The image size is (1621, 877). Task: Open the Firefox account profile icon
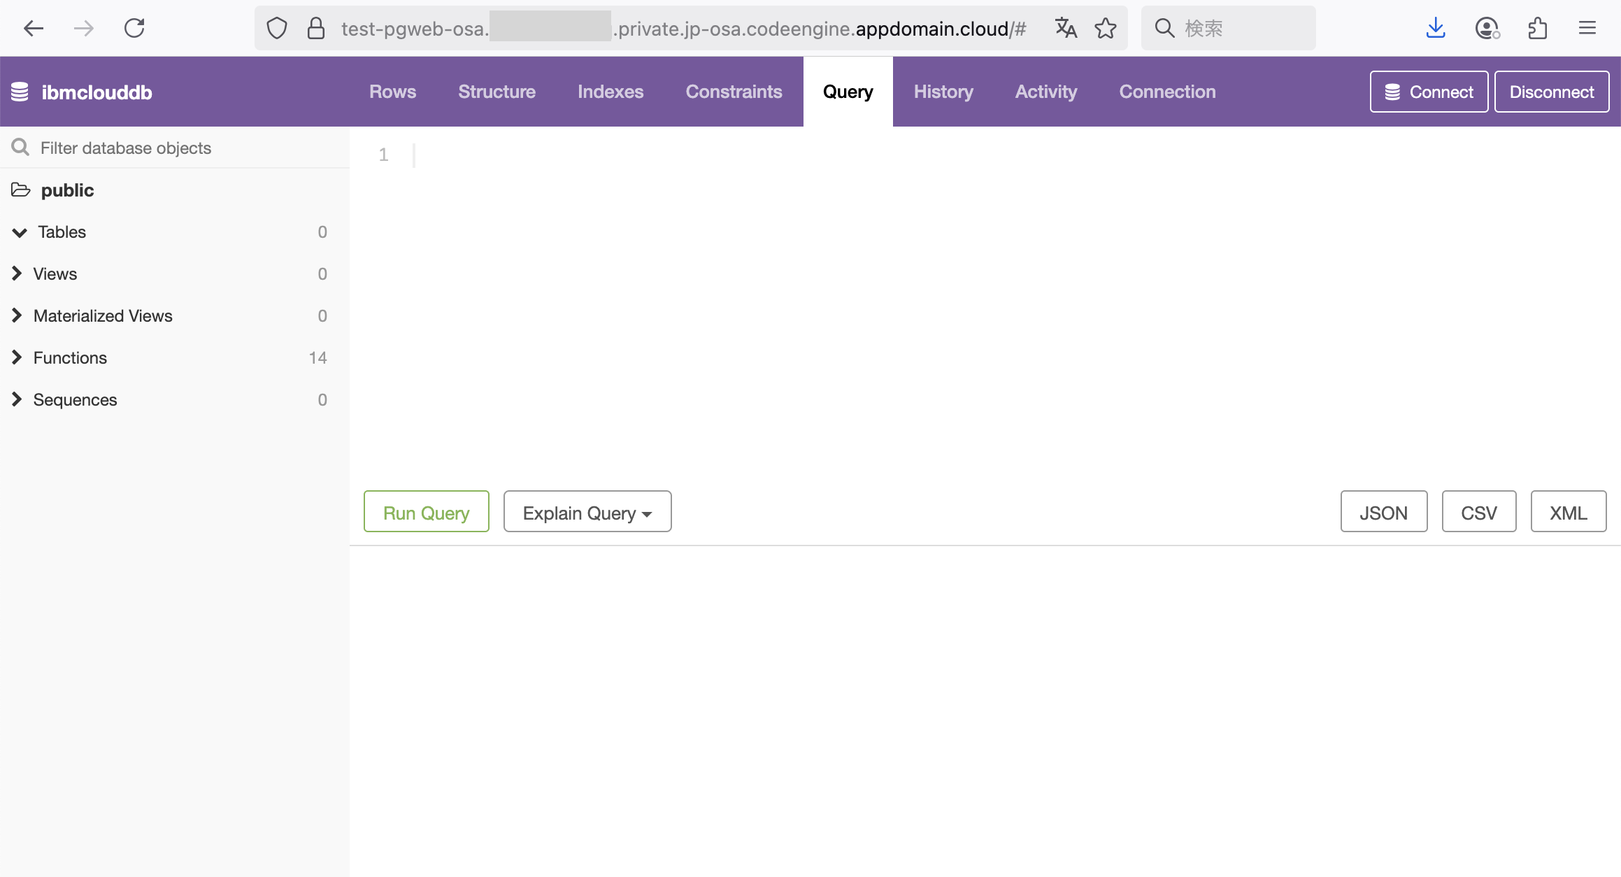coord(1487,28)
